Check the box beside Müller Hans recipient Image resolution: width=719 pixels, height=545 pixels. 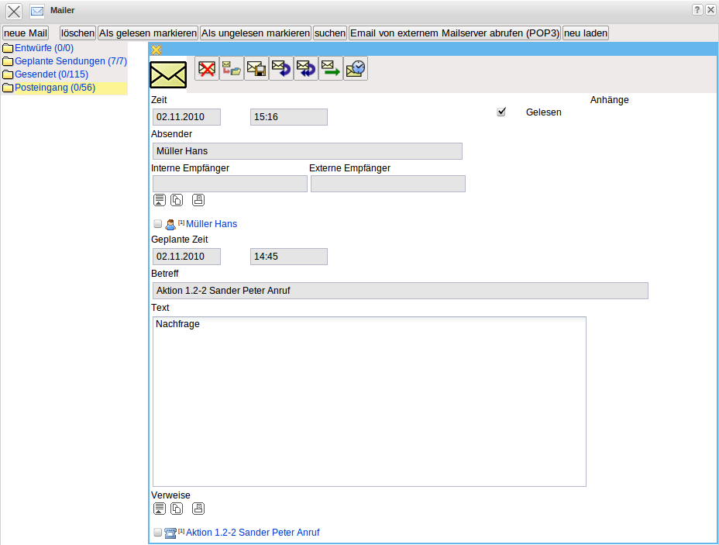(x=158, y=224)
